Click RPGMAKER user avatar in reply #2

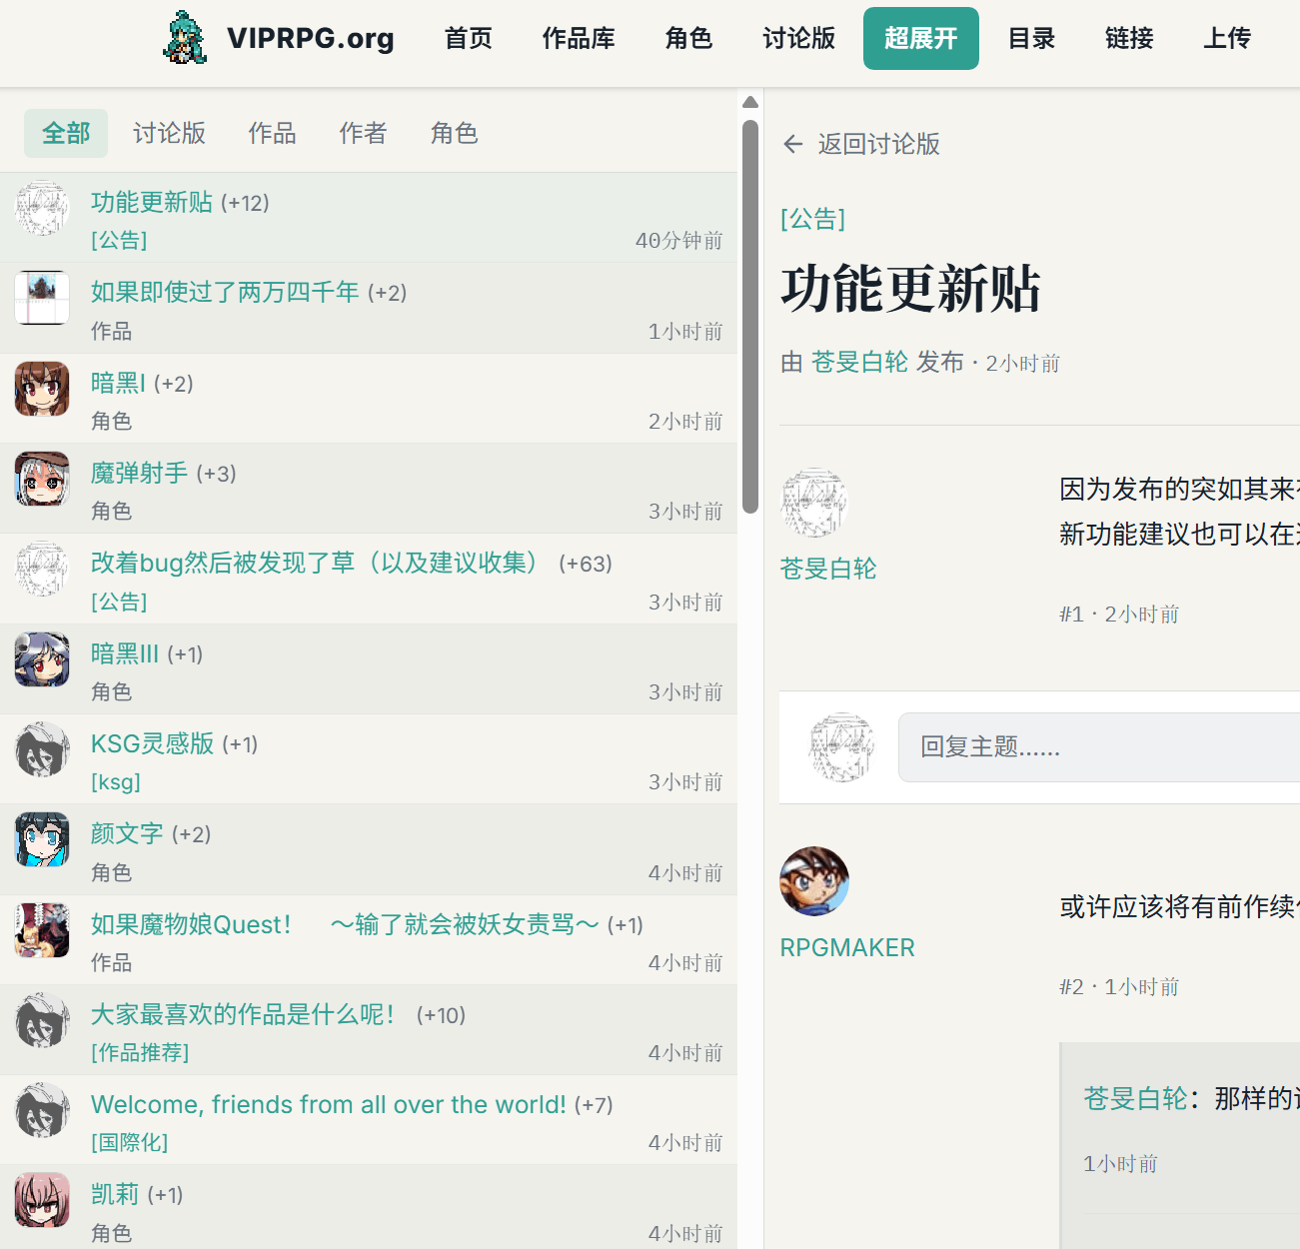[814, 881]
